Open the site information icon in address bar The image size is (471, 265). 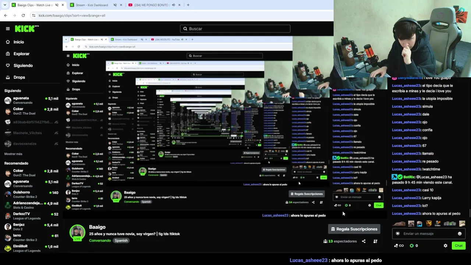[x=34, y=15]
